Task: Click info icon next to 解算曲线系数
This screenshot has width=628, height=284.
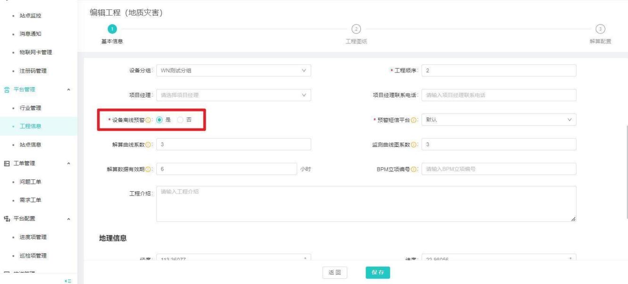Action: 149,144
